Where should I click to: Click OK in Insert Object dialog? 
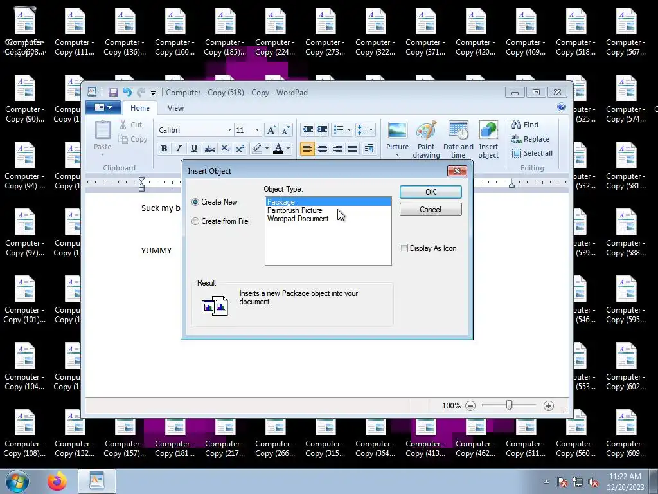pos(431,192)
